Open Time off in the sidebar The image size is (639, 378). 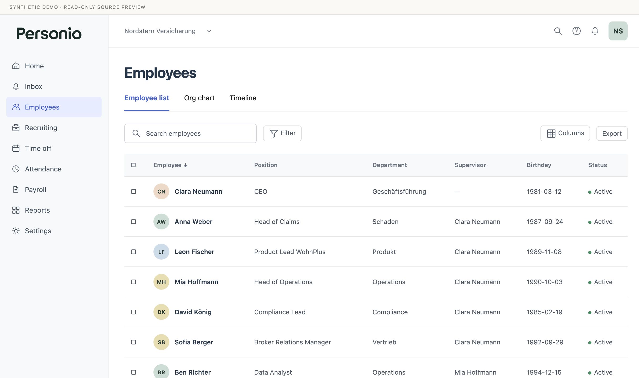54,148
